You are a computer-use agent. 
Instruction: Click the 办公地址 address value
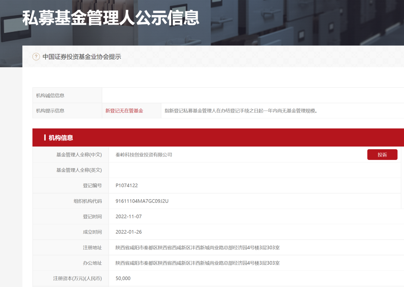pos(198,263)
